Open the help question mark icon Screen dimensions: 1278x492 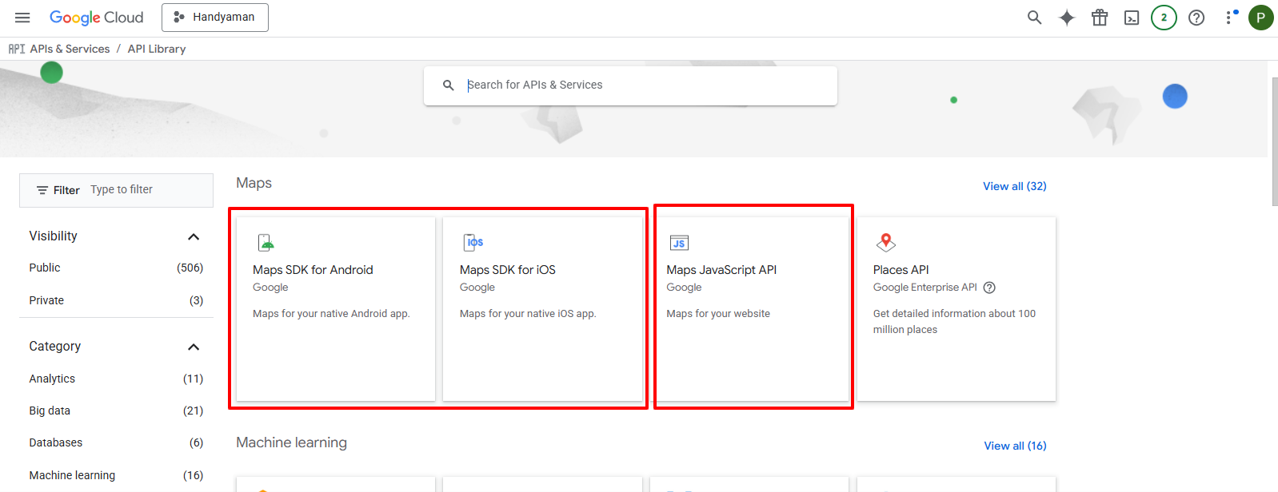pos(1196,18)
